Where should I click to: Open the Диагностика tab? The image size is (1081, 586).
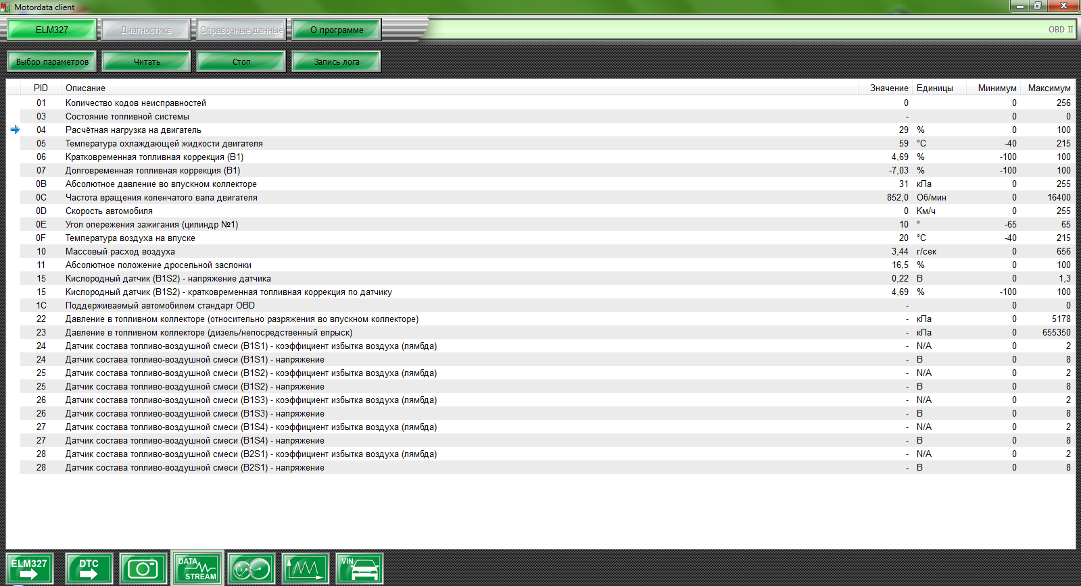coord(146,30)
